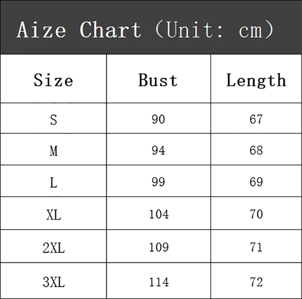Click bust value 90
This screenshot has width=302, height=299.
(158, 119)
